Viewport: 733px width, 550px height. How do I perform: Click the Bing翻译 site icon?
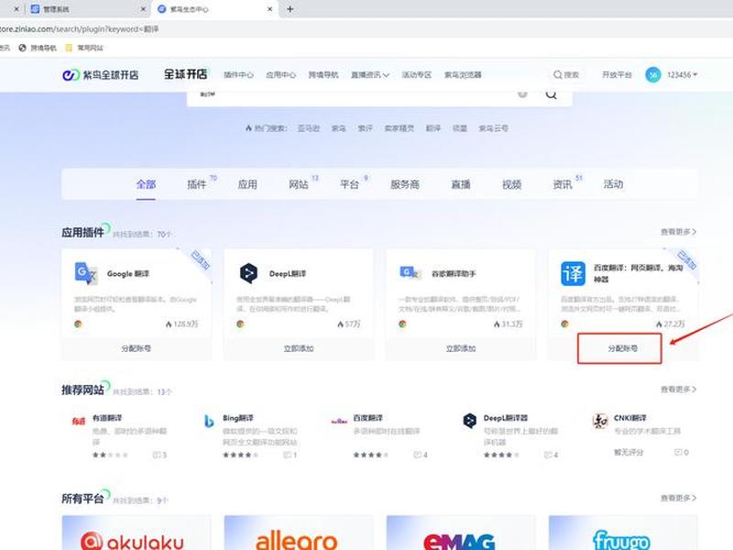209,421
